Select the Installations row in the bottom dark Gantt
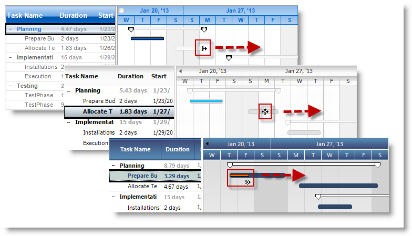Screen dimensions: 412x236 [x=155, y=208]
